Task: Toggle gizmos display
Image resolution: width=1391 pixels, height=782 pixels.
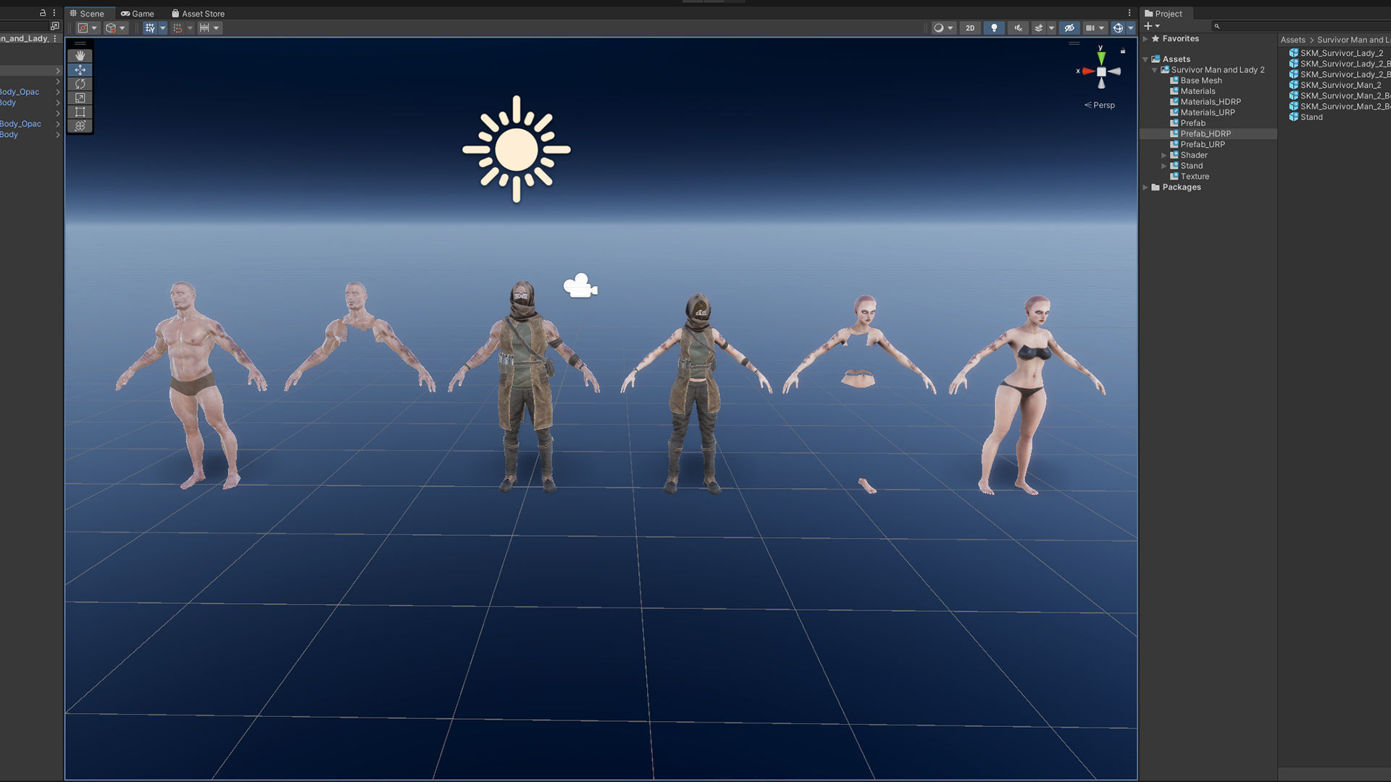Action: [x=1118, y=28]
